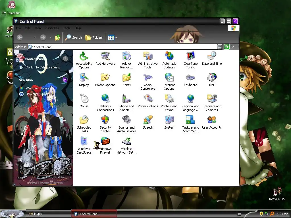Click the security shield tray icon

pyautogui.click(x=261, y=214)
